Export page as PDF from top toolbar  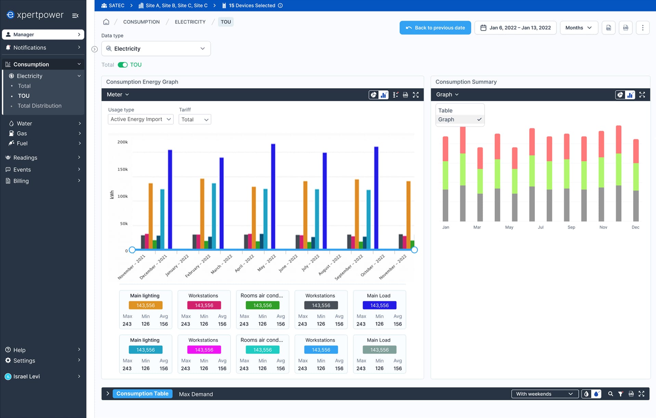coord(608,28)
